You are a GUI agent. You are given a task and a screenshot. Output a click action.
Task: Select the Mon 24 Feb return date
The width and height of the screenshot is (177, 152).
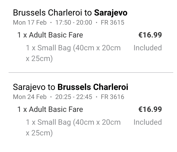point(30,97)
